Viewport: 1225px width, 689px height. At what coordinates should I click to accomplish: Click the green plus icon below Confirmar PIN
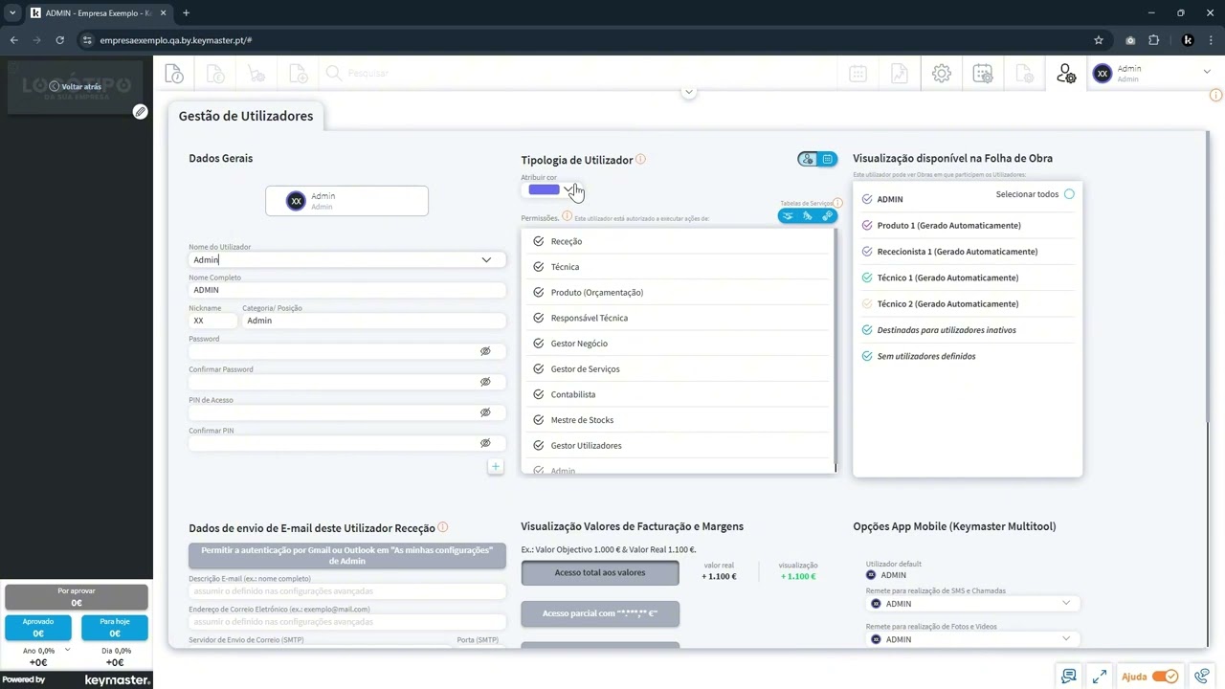click(495, 467)
